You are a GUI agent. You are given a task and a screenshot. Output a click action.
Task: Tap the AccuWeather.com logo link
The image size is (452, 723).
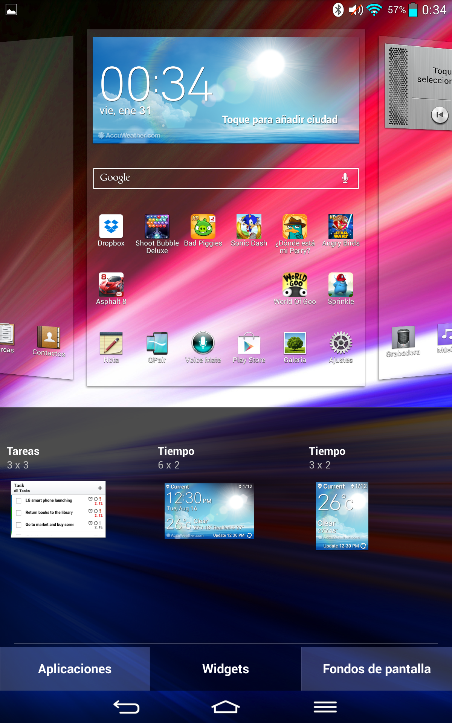129,135
